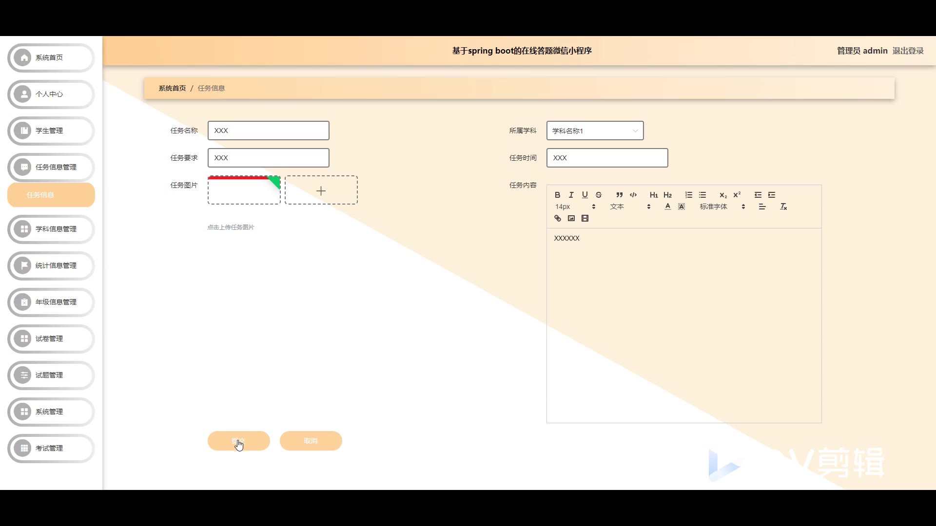Click 退出登录 to log out
Image resolution: width=936 pixels, height=526 pixels.
[x=908, y=51]
